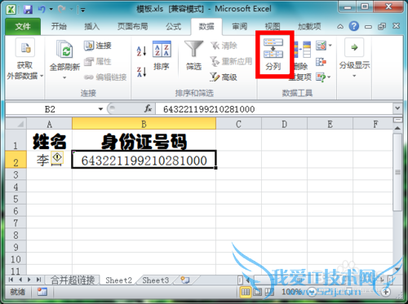This screenshot has height=304, width=408.
Task: Switch to the 视图 (View) tab
Action: tap(273, 26)
